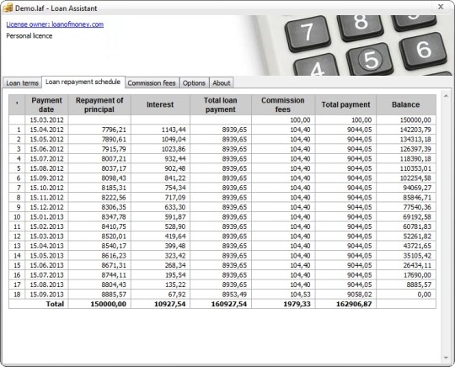Click the Loan Assistant app icon in title bar
Viewport: 455px width, 367px height.
click(x=8, y=8)
